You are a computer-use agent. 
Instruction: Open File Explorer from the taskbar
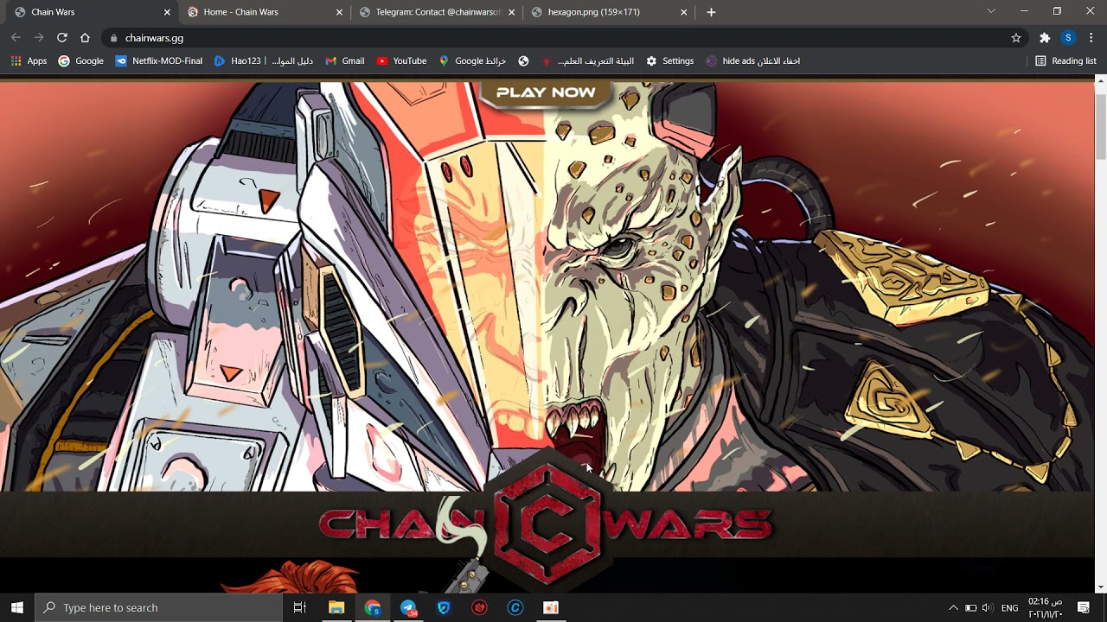coord(336,608)
